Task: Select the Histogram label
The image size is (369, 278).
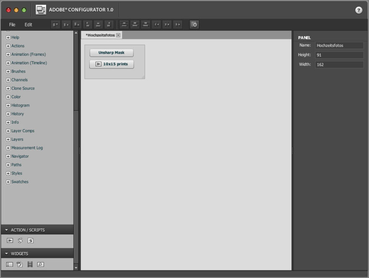Action: click(21, 105)
